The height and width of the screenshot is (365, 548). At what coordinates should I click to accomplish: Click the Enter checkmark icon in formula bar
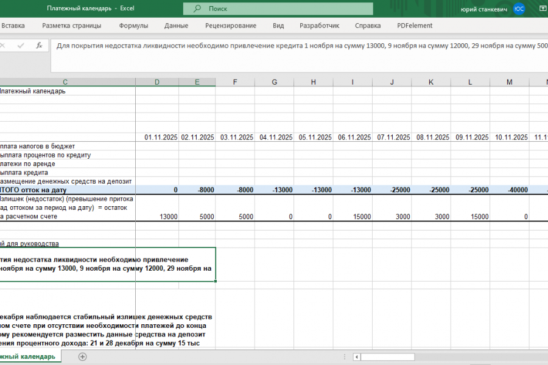[22, 46]
